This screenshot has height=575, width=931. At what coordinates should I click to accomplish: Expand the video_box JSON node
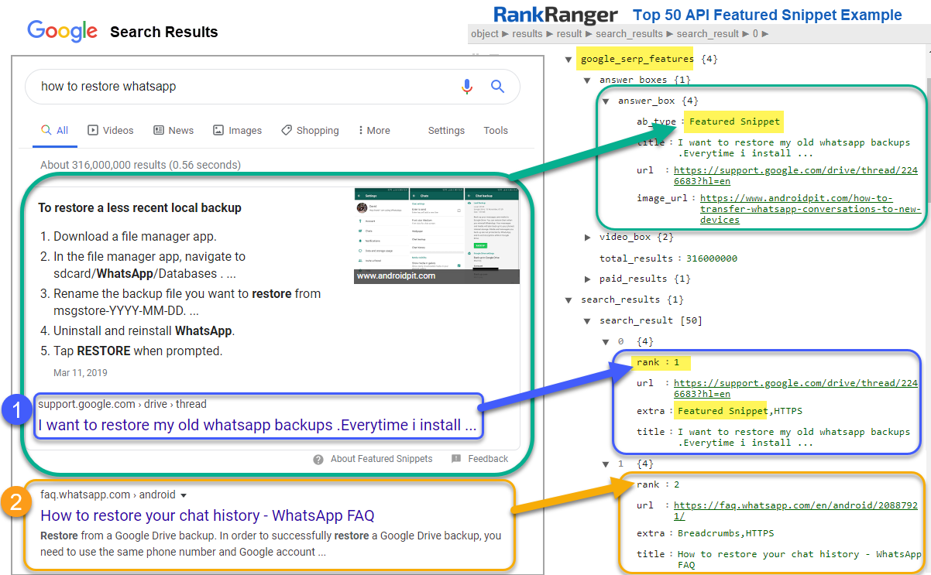[588, 237]
